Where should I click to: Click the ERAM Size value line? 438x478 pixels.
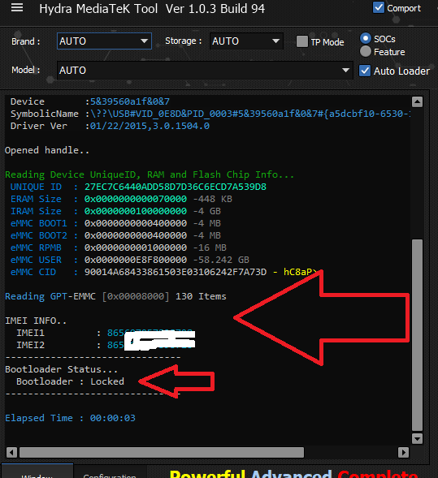point(158,199)
